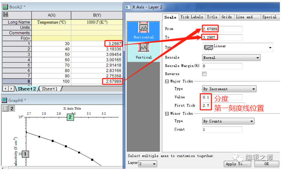Switch to the Grids tab
The height and width of the screenshot is (170, 282).
pos(227,17)
